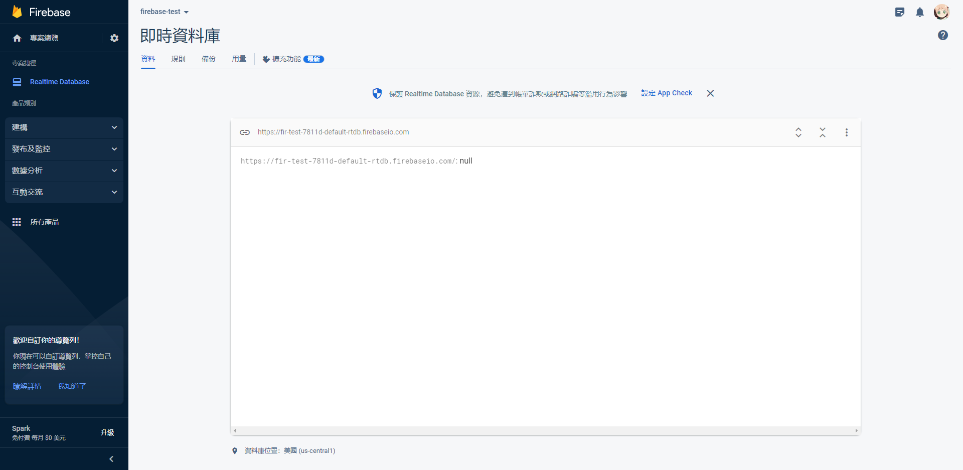Screen dimensions: 963x470
Task: Click 設定 App Check link
Action: click(x=667, y=93)
